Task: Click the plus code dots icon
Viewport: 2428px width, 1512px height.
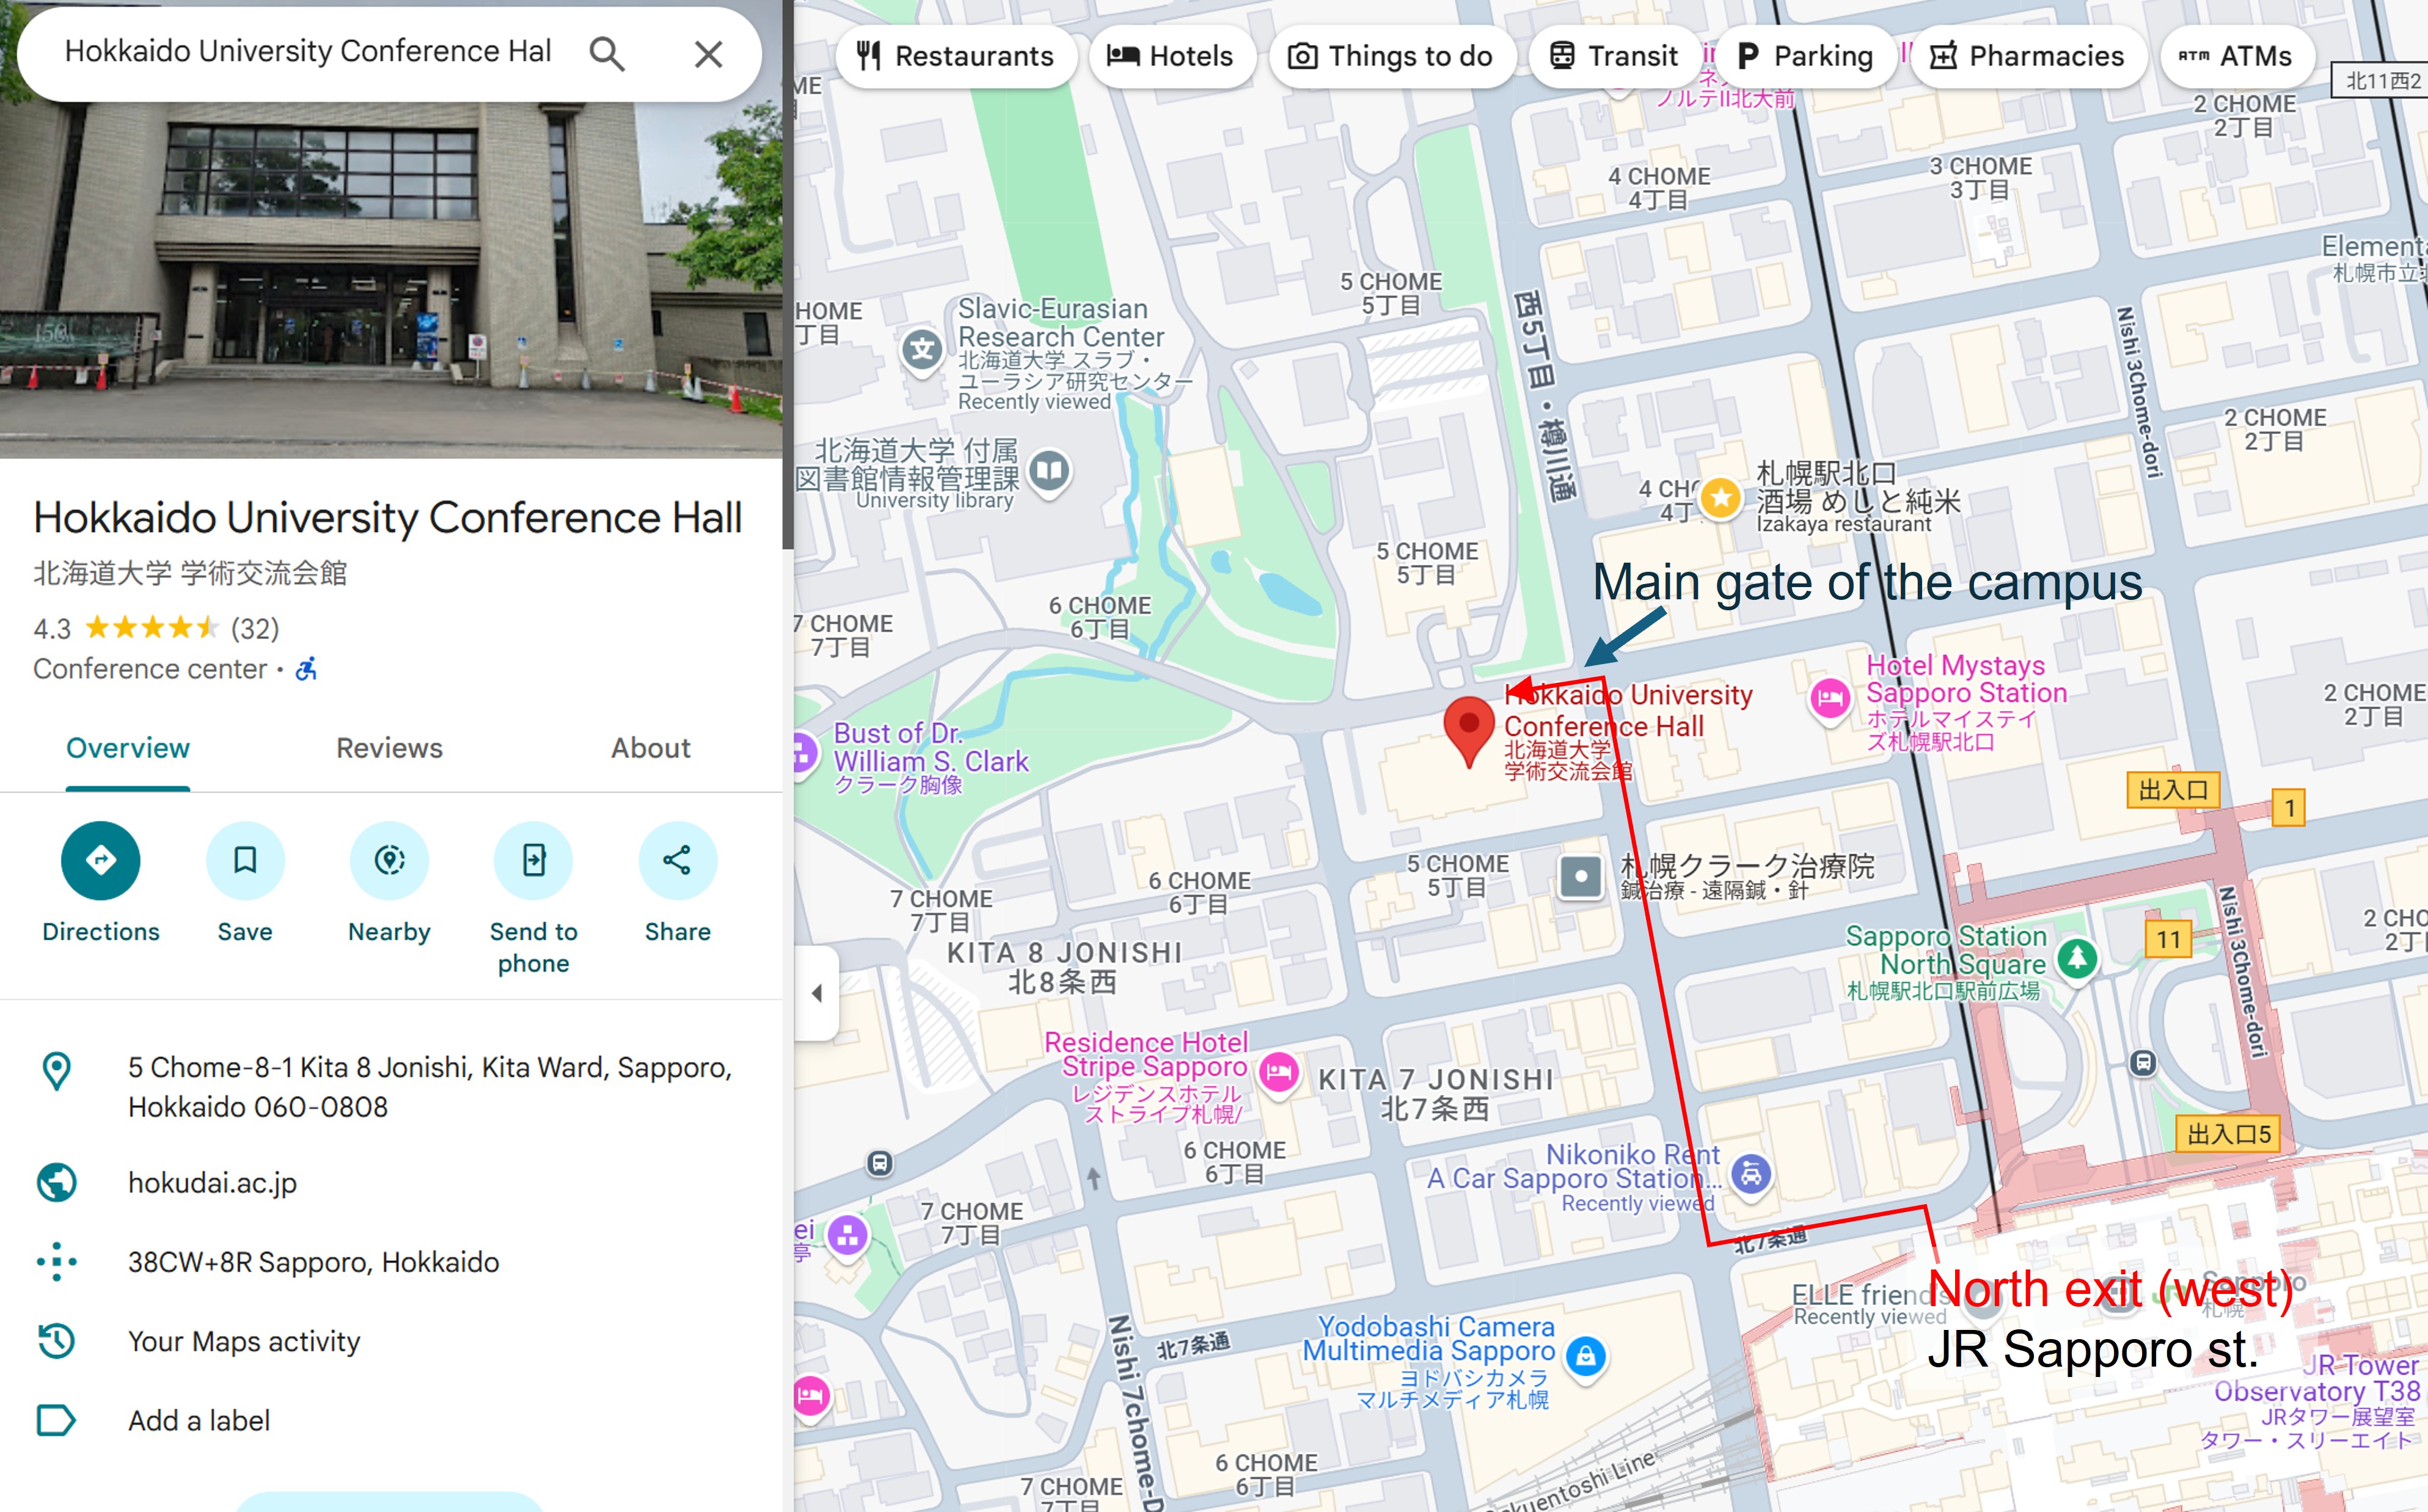Action: pos(56,1262)
